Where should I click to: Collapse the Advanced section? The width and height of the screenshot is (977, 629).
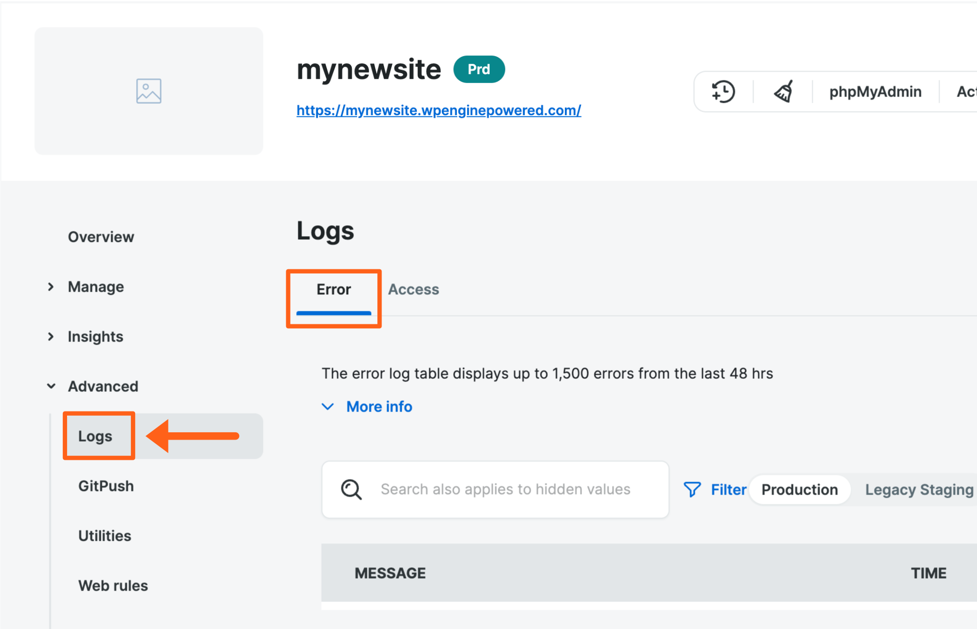103,386
